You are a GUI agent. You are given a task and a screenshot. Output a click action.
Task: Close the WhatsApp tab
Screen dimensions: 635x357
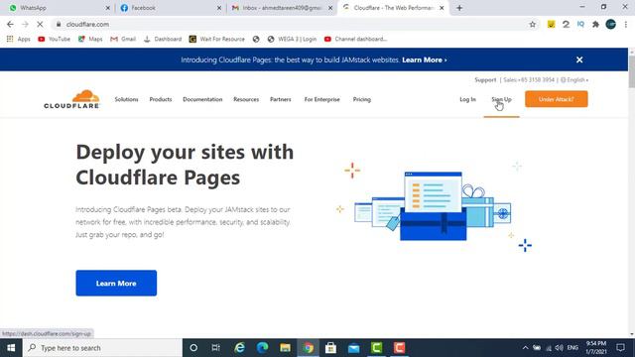[108, 8]
